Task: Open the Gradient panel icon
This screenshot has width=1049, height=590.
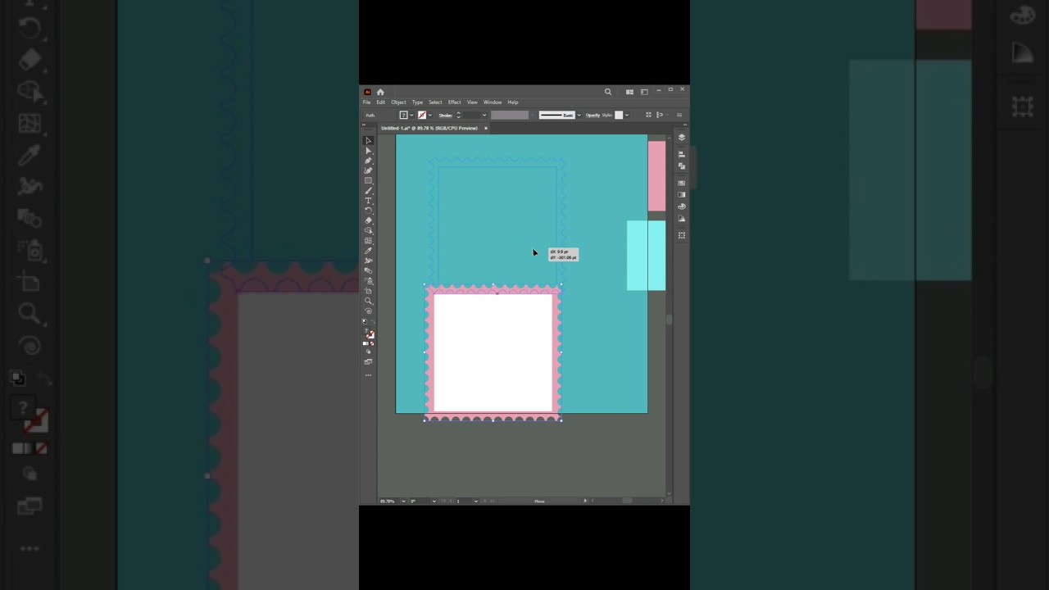Action: (x=681, y=194)
